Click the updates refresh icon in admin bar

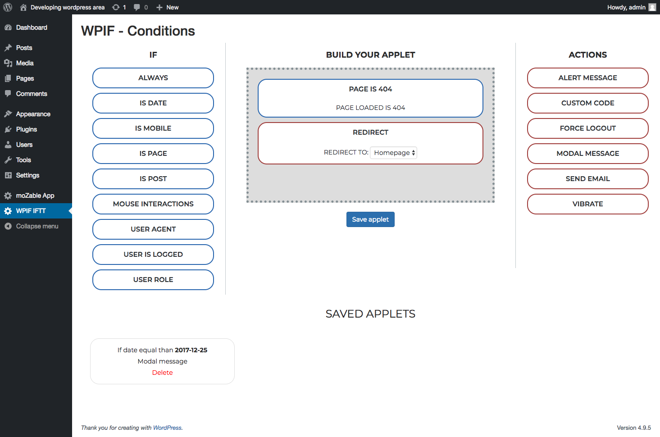coord(116,7)
